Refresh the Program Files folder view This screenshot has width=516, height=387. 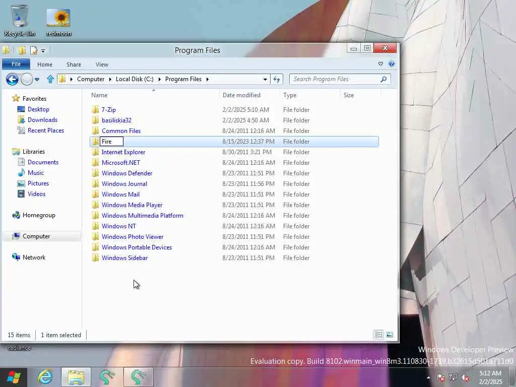[x=277, y=79]
